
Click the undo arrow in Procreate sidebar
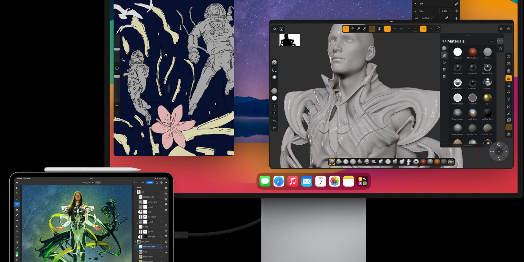[x=117, y=106]
